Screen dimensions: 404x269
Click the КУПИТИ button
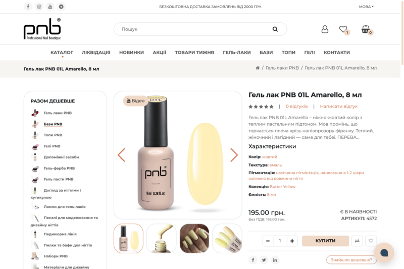pos(325,241)
